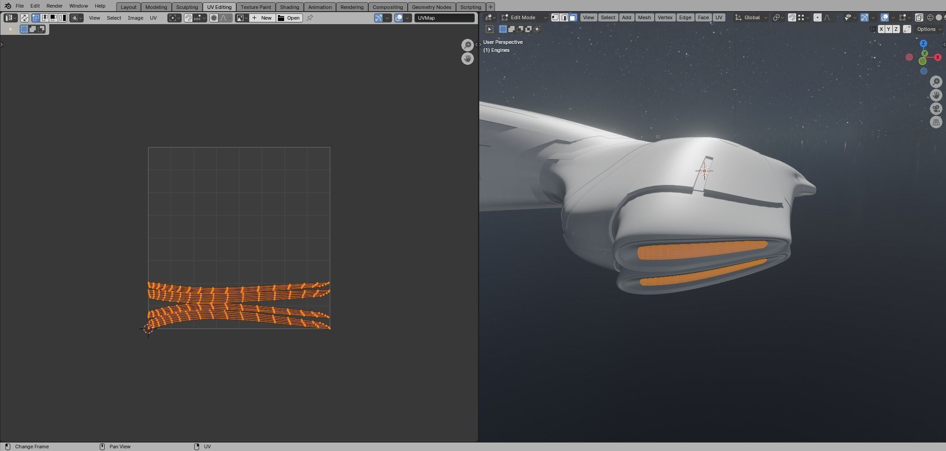Switch to the Shading workspace tab
Screen dimensions: 946x451
click(x=290, y=7)
